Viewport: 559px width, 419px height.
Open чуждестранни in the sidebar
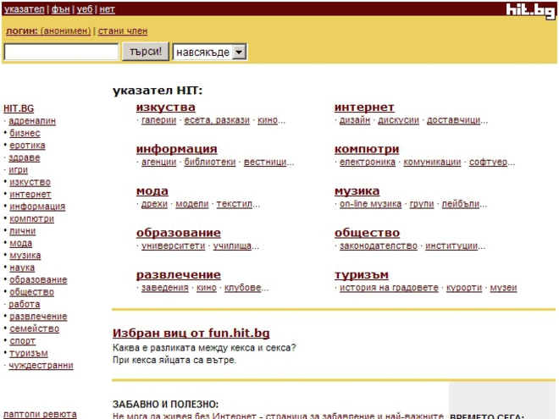[x=41, y=365]
